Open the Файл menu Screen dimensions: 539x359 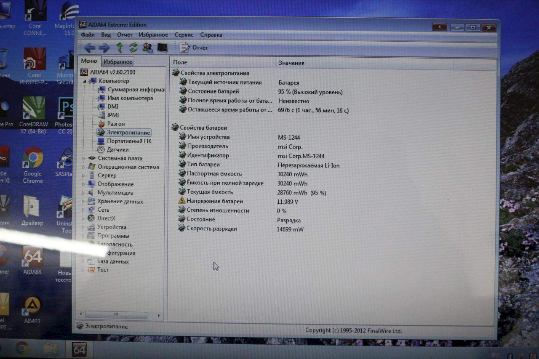tap(88, 35)
